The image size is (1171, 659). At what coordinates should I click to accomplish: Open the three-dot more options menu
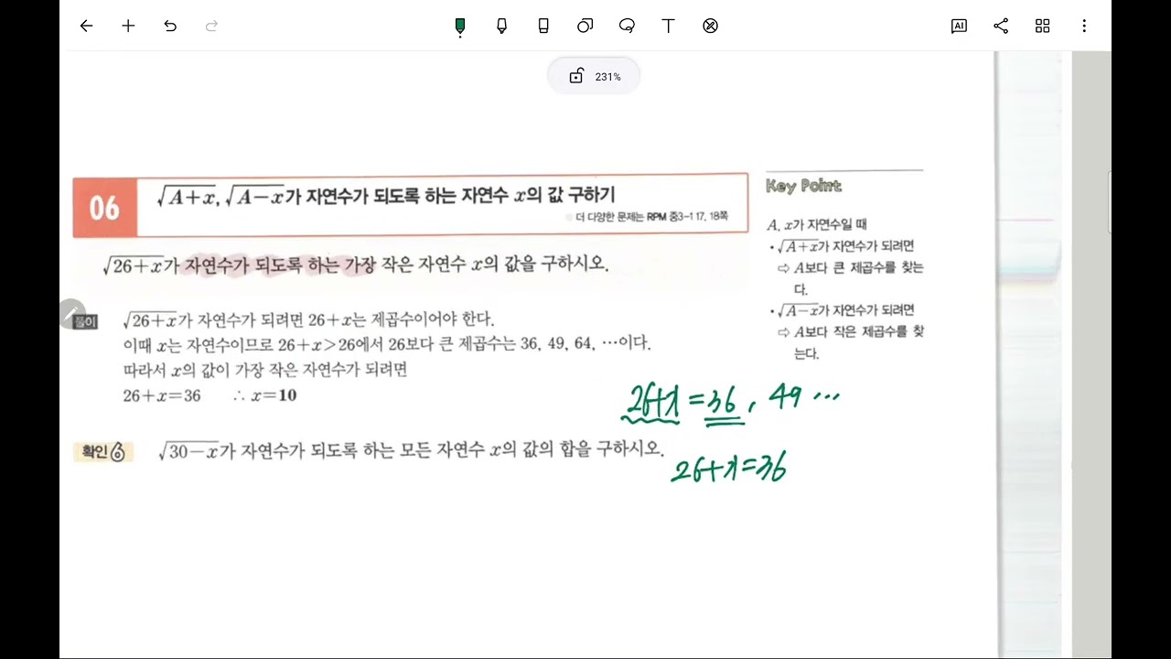tap(1084, 26)
